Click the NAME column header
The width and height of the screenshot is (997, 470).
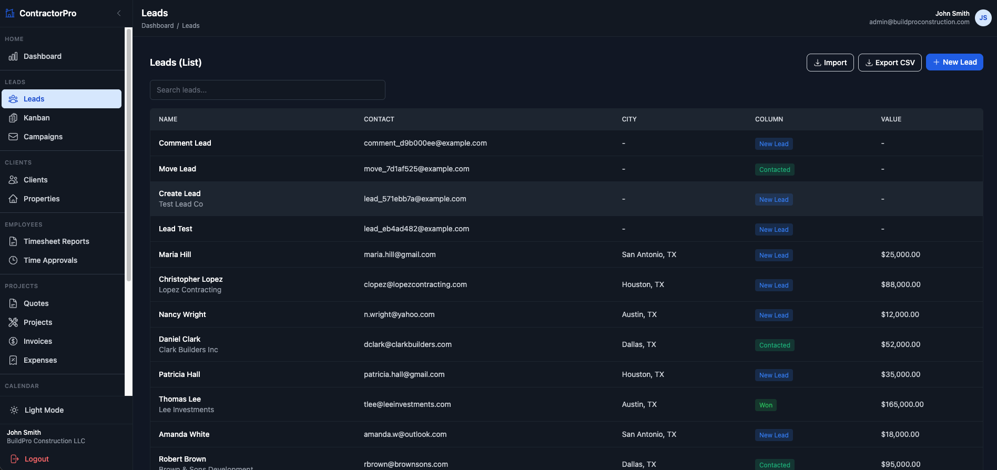pos(168,119)
